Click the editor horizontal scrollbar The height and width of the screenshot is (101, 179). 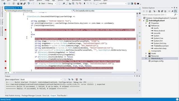[63, 73]
